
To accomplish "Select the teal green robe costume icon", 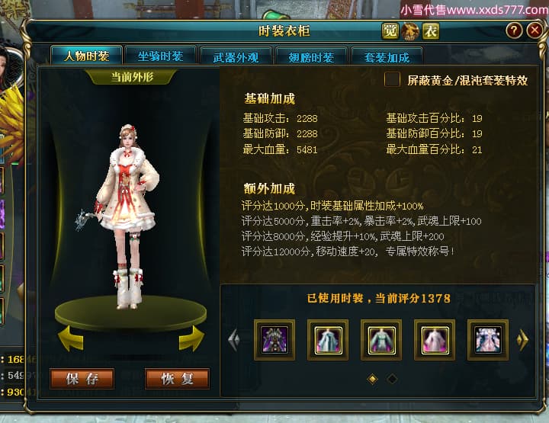I will tap(381, 340).
